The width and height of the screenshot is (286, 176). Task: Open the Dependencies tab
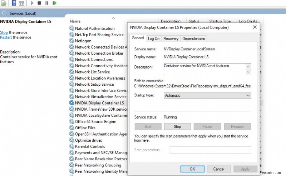click(193, 39)
